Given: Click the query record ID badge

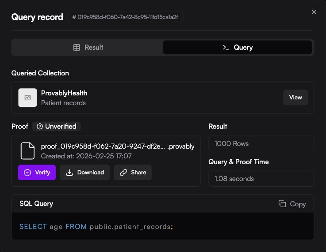Looking at the screenshot, I should coord(125,17).
